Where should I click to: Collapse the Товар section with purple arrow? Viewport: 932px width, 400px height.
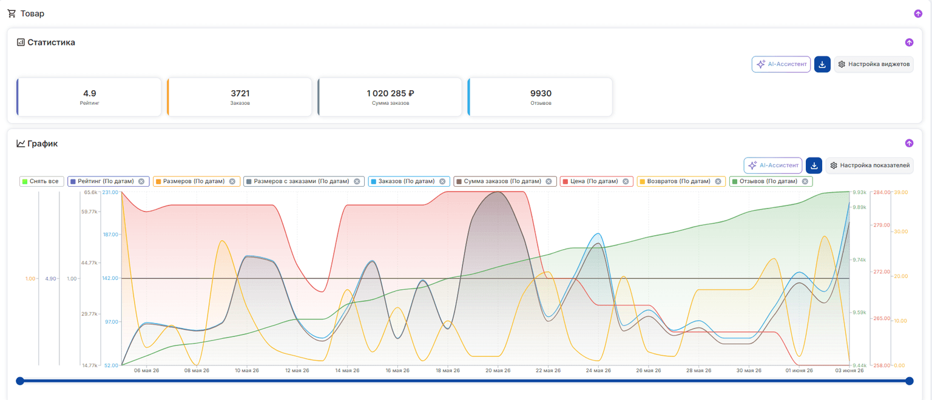pyautogui.click(x=918, y=14)
